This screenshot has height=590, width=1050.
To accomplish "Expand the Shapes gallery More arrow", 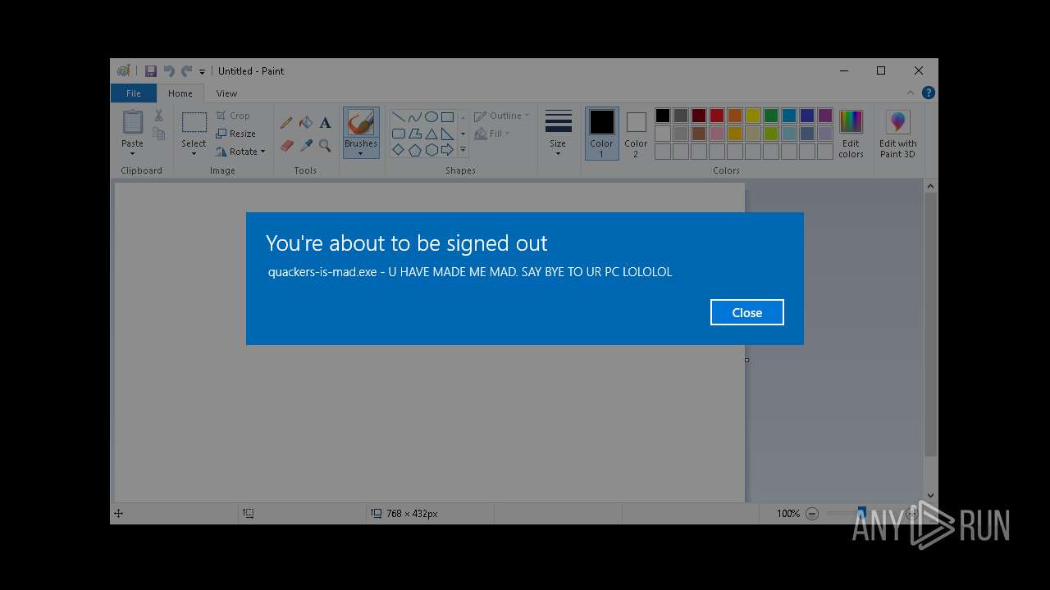I will (463, 150).
